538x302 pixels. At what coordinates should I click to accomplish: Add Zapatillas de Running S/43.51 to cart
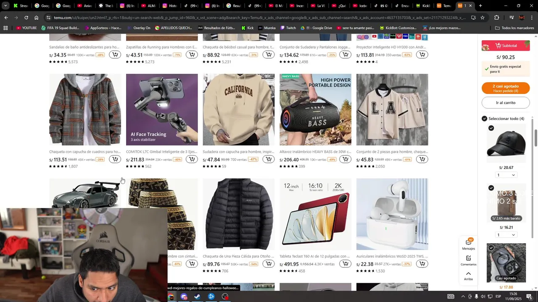coord(192,55)
